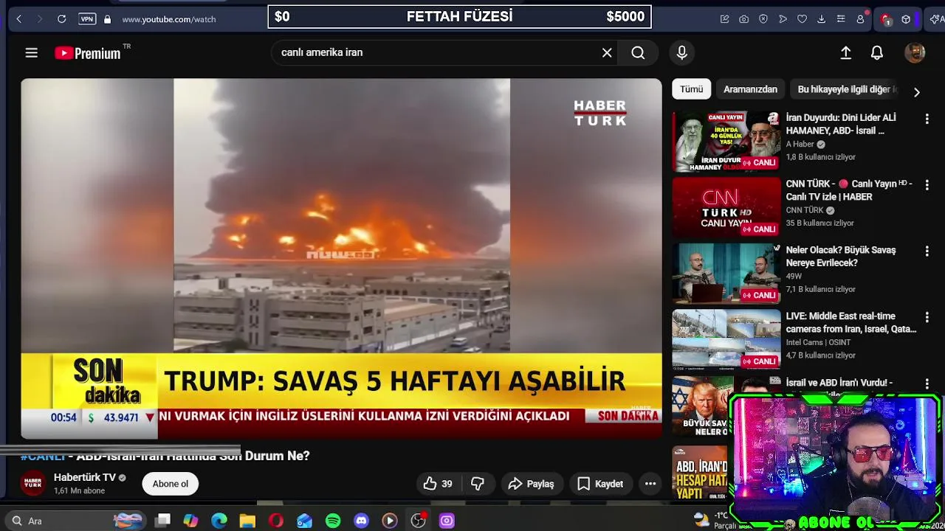This screenshot has height=531, width=945.
Task: Reload the page with browser refresh
Action: tap(62, 19)
